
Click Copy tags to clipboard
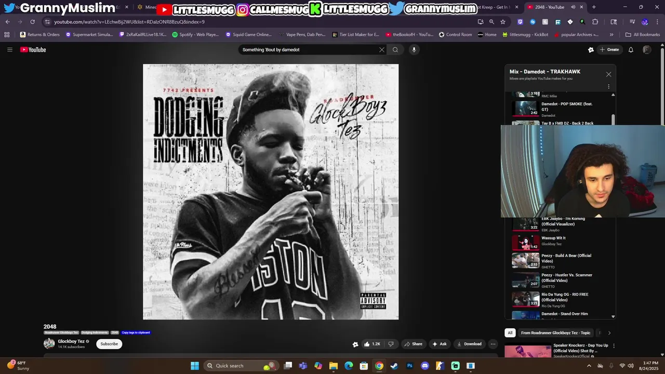point(136,332)
